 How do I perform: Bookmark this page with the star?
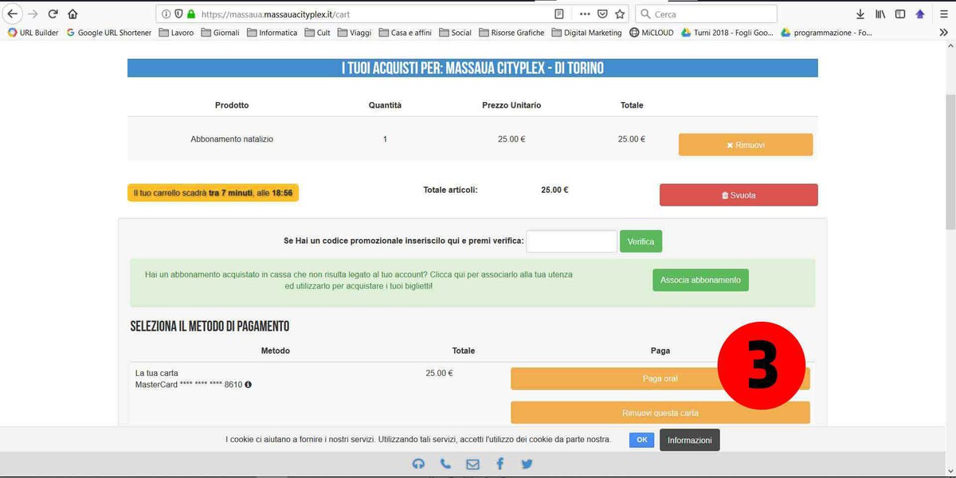click(620, 14)
